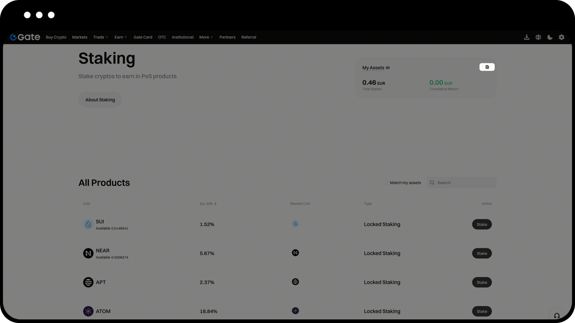This screenshot has height=323, width=575.
Task: Stake NEAR with its Stake button
Action: 482,253
